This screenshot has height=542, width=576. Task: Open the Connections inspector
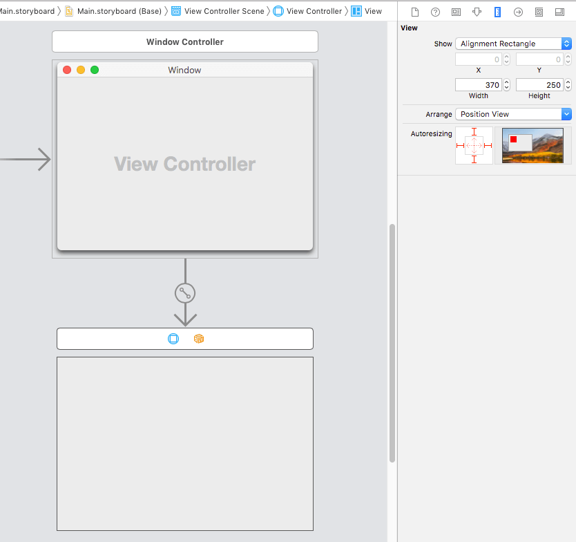point(518,12)
